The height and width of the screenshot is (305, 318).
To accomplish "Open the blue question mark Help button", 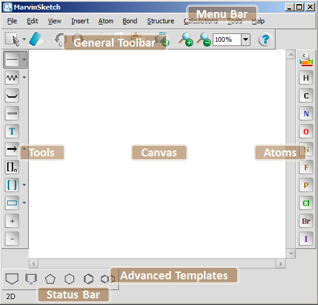I will pos(265,39).
